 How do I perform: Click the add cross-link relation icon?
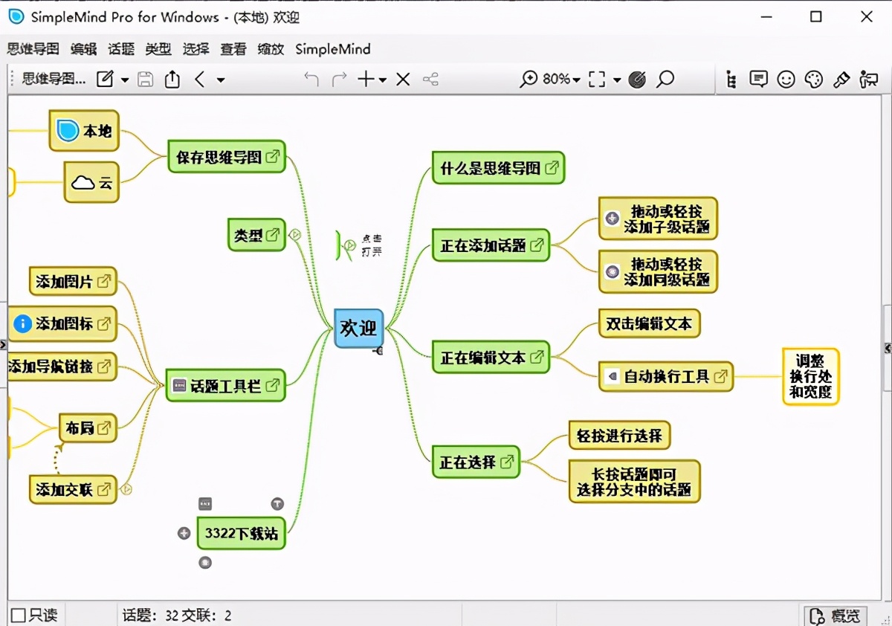pyautogui.click(x=431, y=79)
